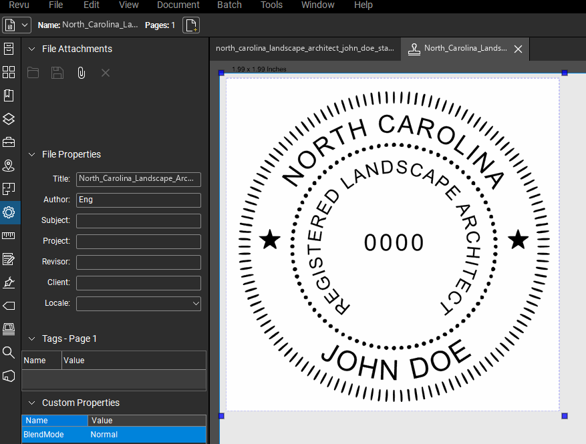Open the Layers panel icon

click(x=9, y=119)
